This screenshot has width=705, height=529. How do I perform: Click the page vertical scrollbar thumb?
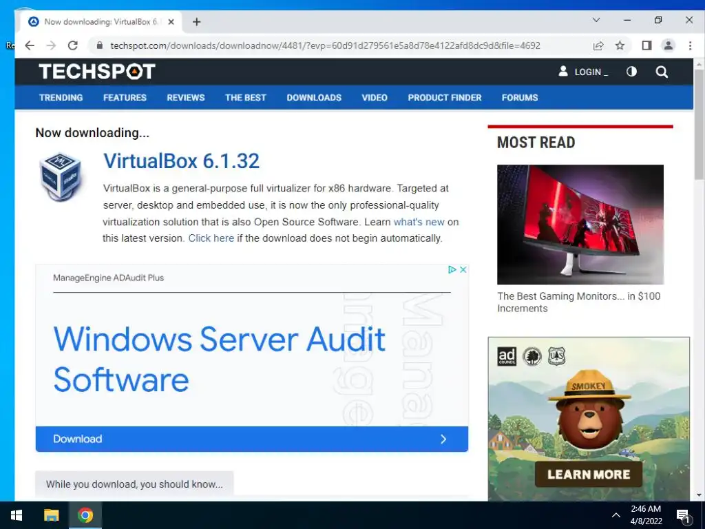click(699, 124)
